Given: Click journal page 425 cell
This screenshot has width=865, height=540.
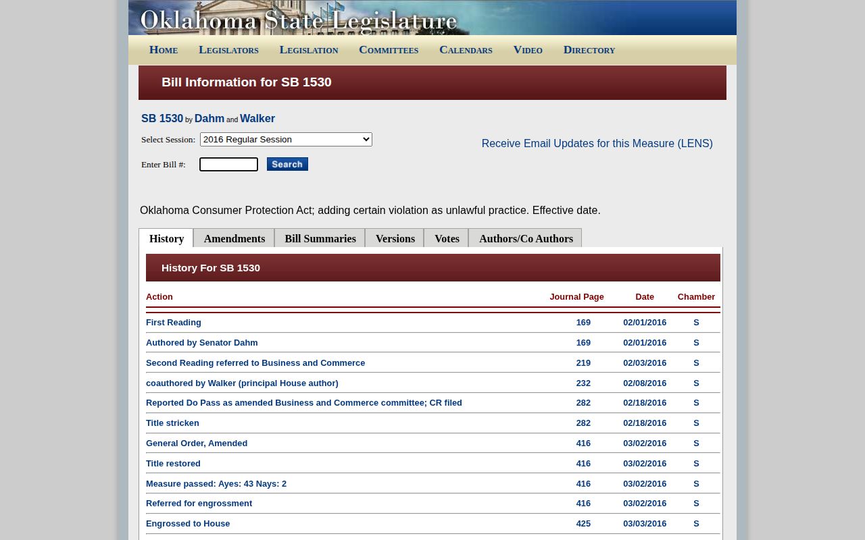Looking at the screenshot, I should 583,523.
